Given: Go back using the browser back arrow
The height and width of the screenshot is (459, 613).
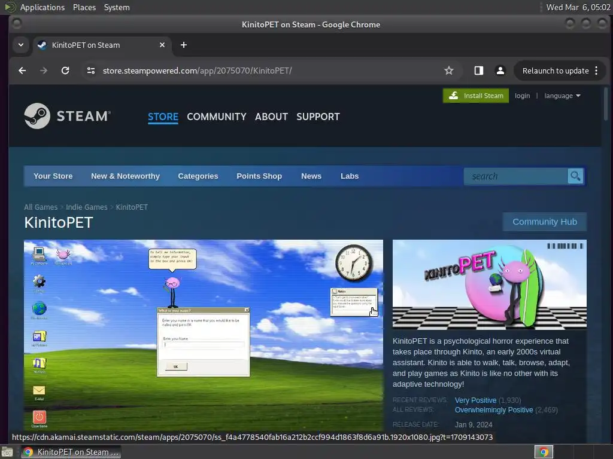Looking at the screenshot, I should click(22, 71).
